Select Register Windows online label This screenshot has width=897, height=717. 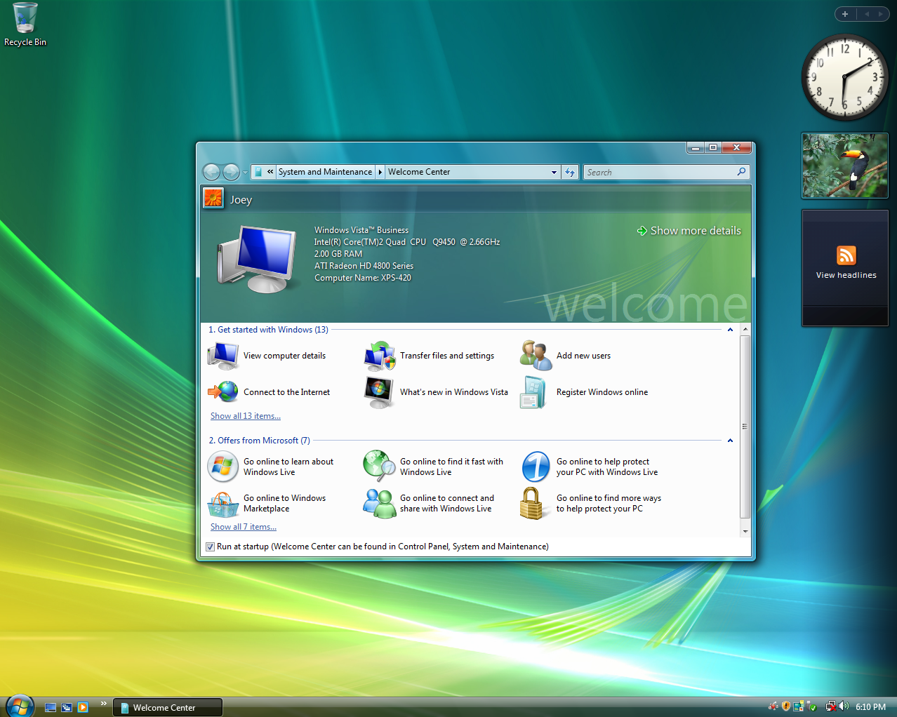[x=602, y=392]
